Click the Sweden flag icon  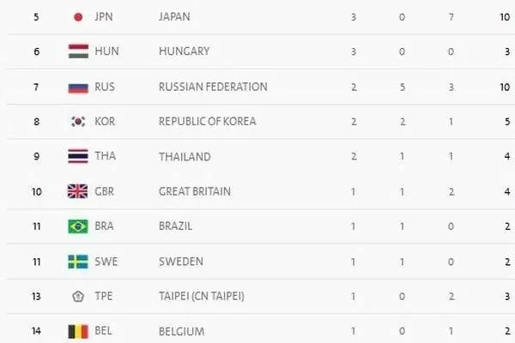coord(78,262)
